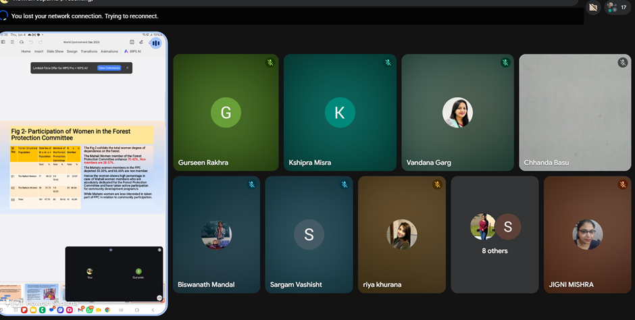The width and height of the screenshot is (635, 320).
Task: Click the lost network connection notification text
Action: (84, 16)
